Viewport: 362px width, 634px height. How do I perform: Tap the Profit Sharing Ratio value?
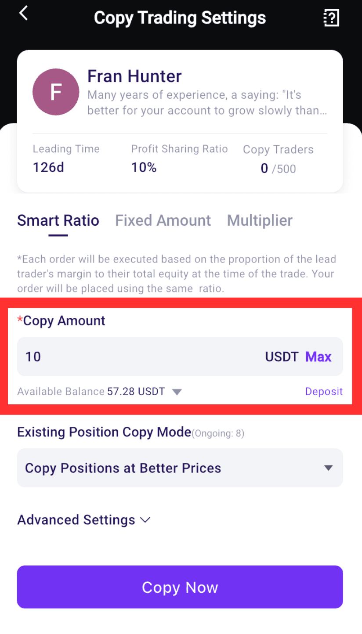tap(144, 167)
